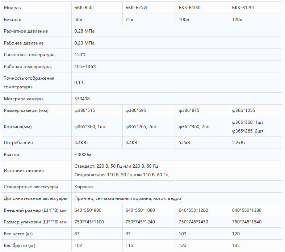Click the БКК-B50I model header cell

pos(97,8)
